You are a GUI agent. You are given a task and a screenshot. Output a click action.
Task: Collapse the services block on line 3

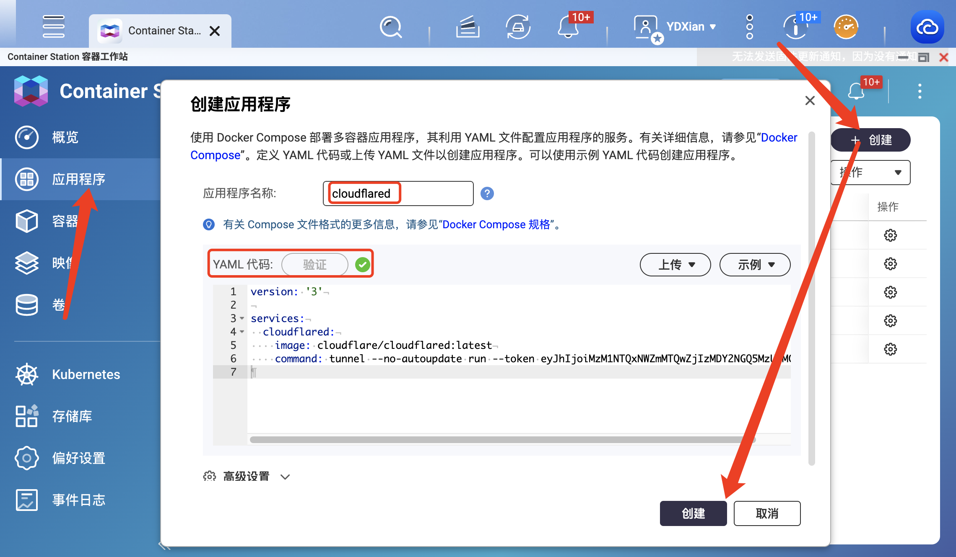click(x=242, y=319)
